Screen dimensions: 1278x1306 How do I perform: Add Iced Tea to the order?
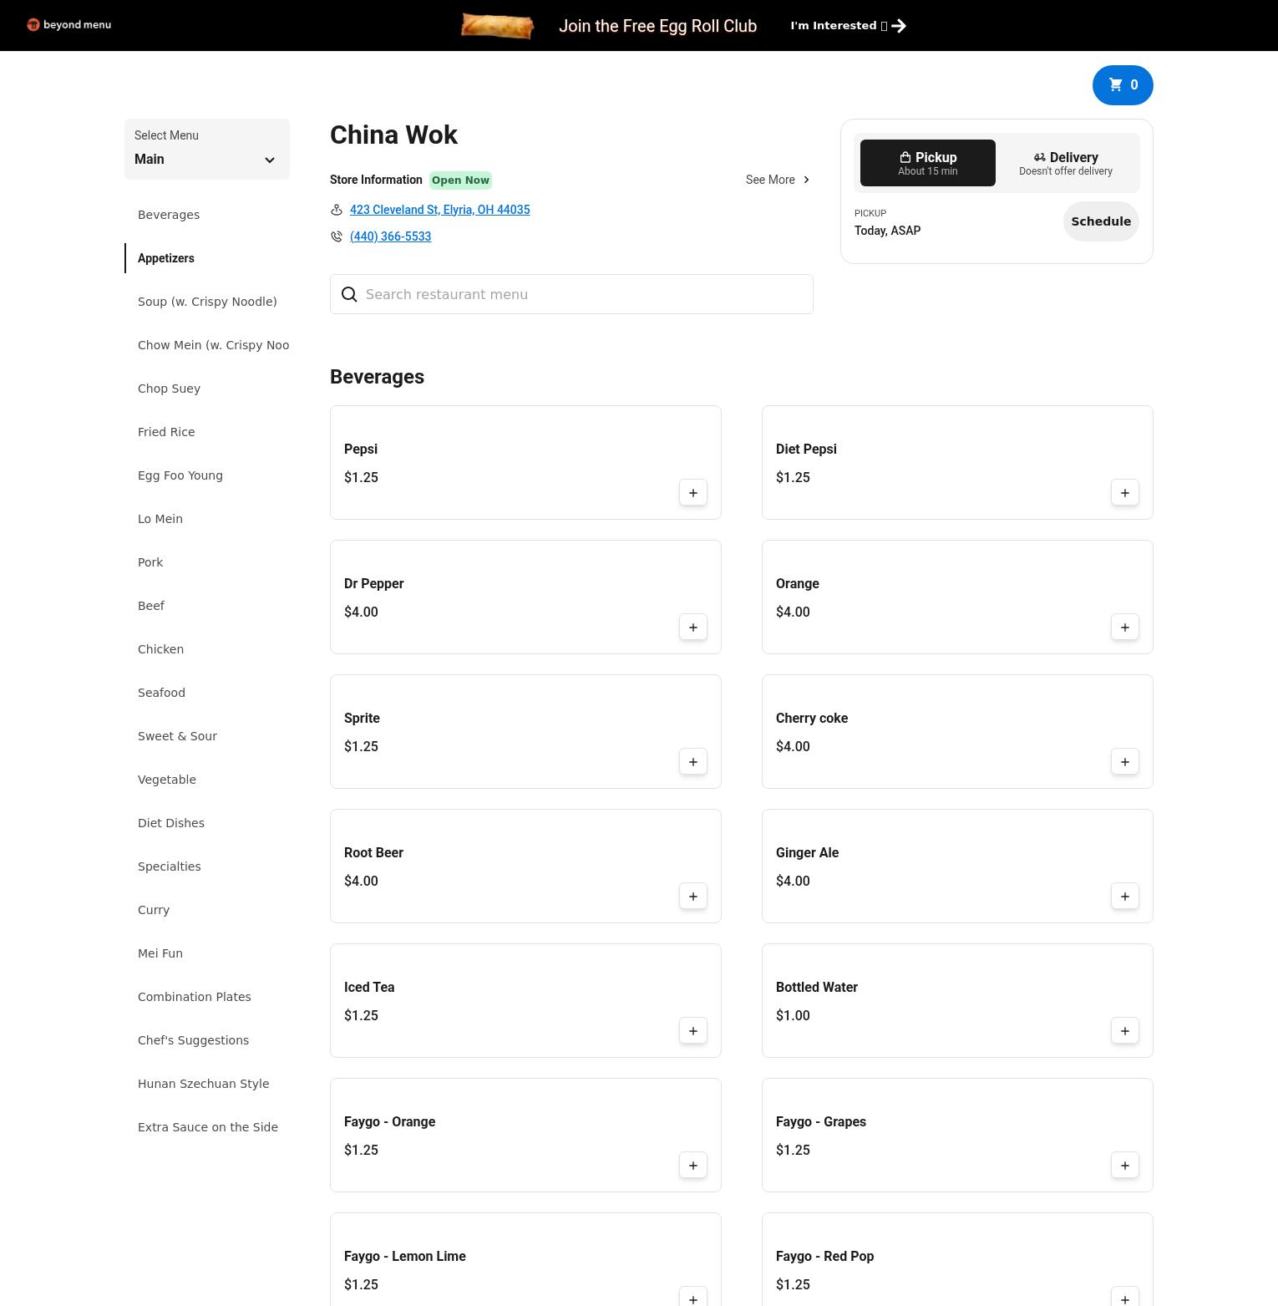click(693, 1031)
